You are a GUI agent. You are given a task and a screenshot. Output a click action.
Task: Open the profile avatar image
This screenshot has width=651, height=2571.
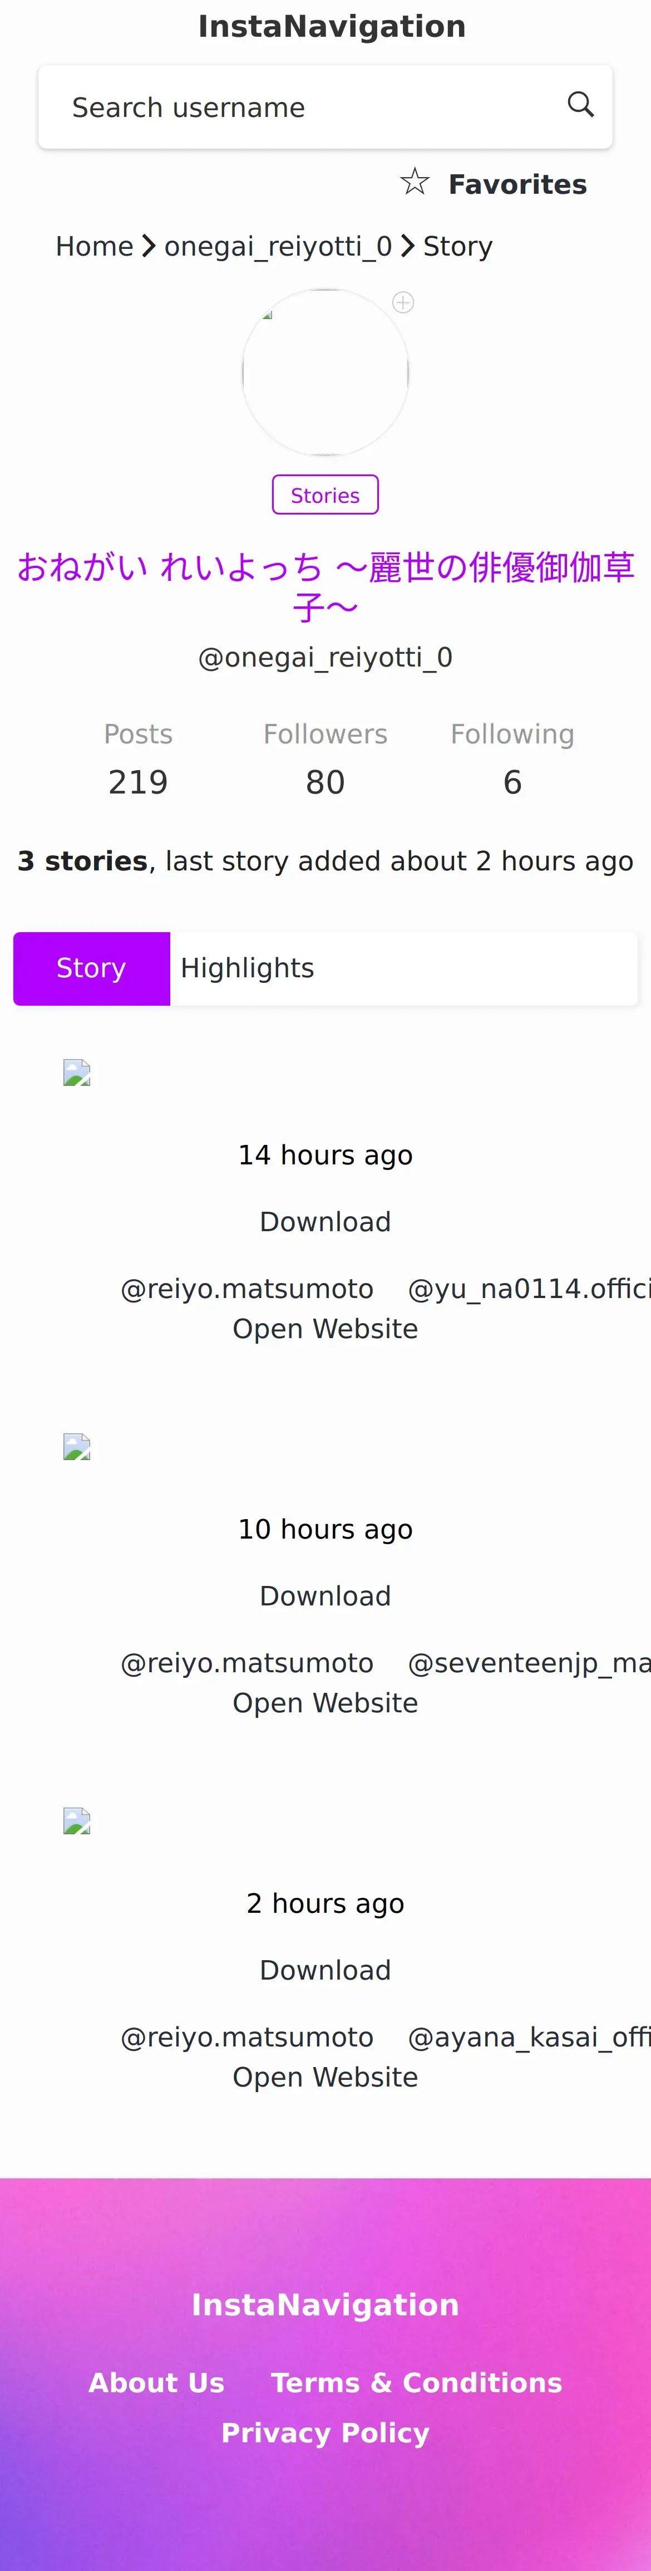point(325,373)
